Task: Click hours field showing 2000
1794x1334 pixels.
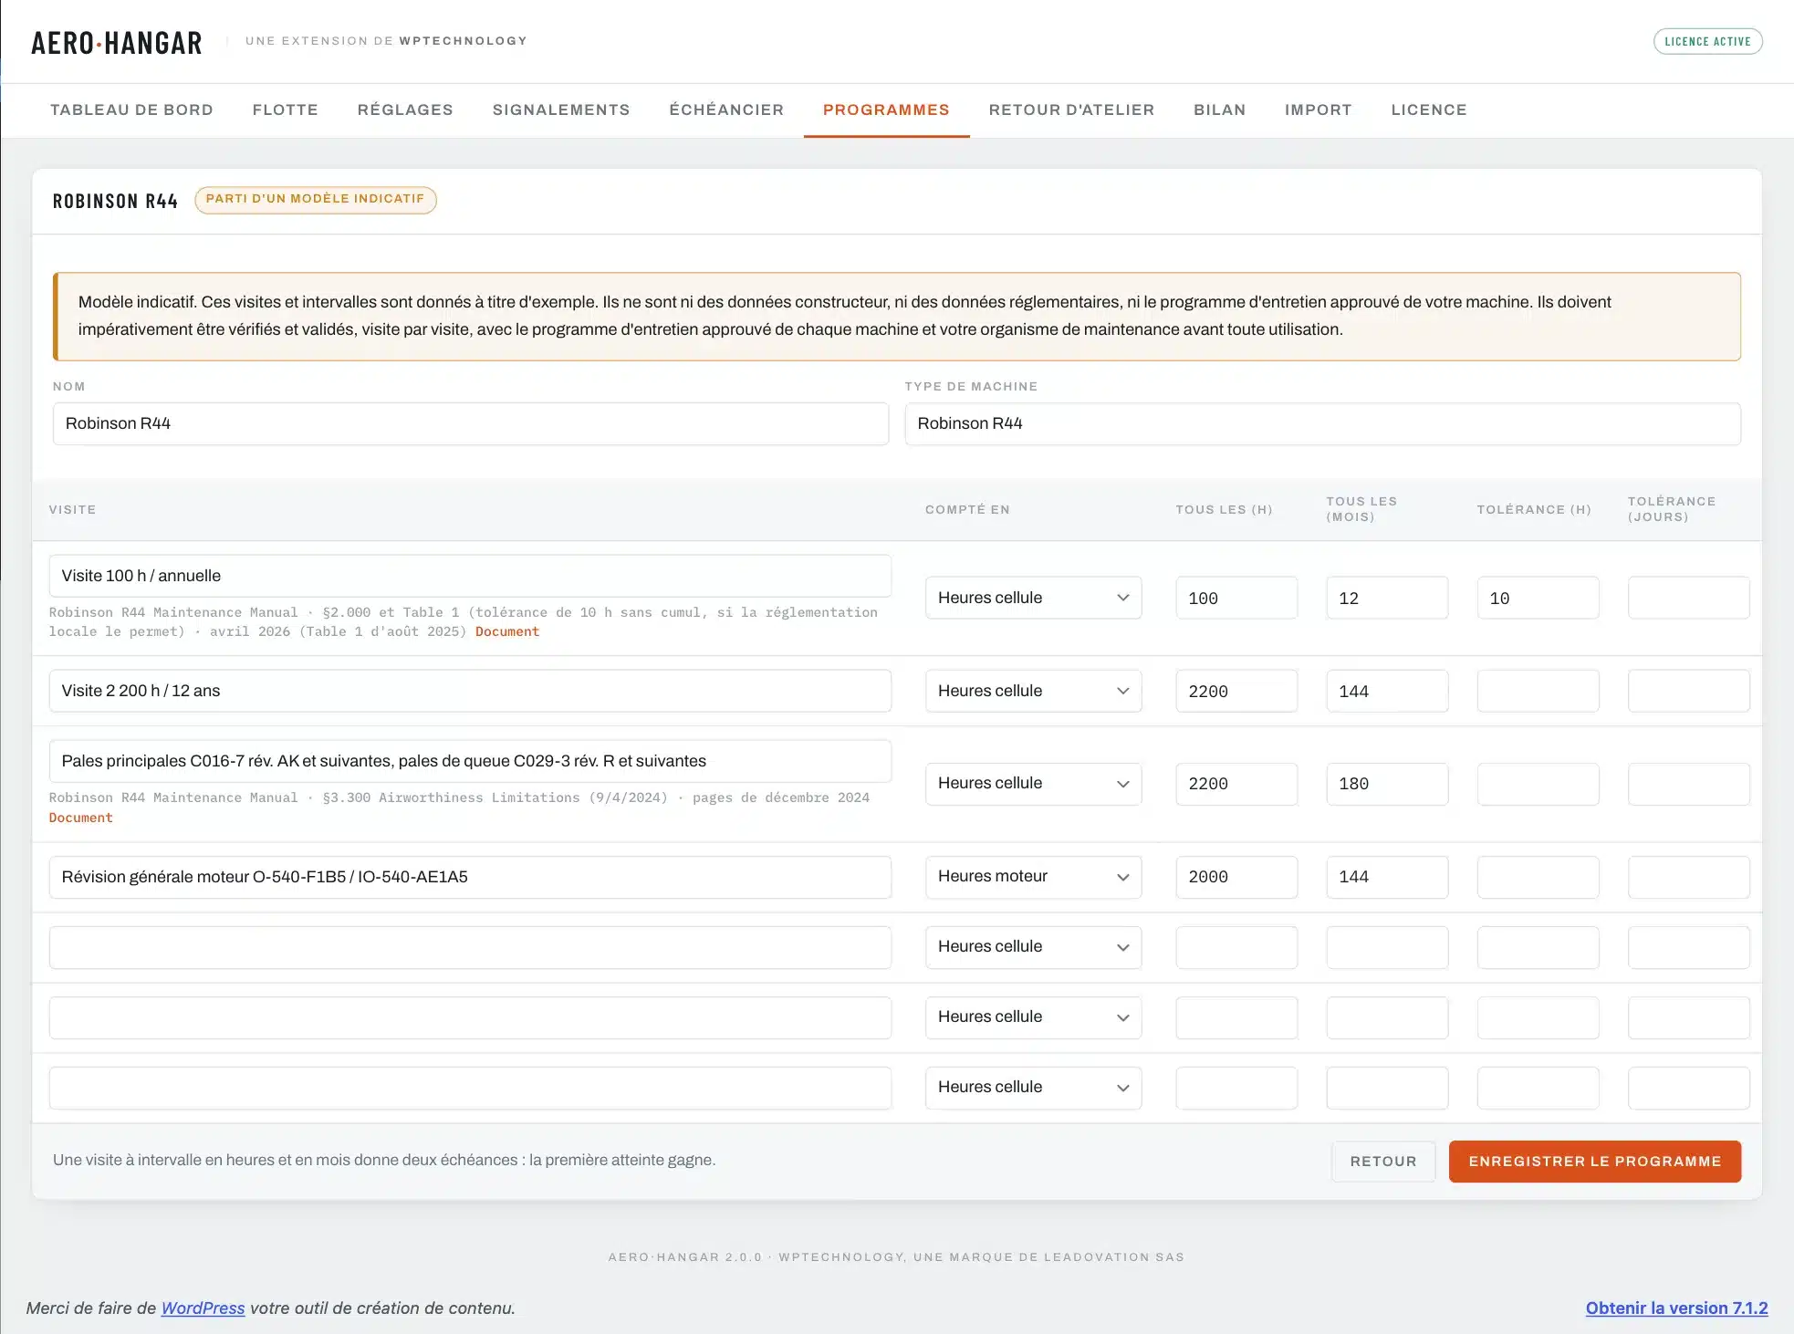Action: pyautogui.click(x=1236, y=877)
